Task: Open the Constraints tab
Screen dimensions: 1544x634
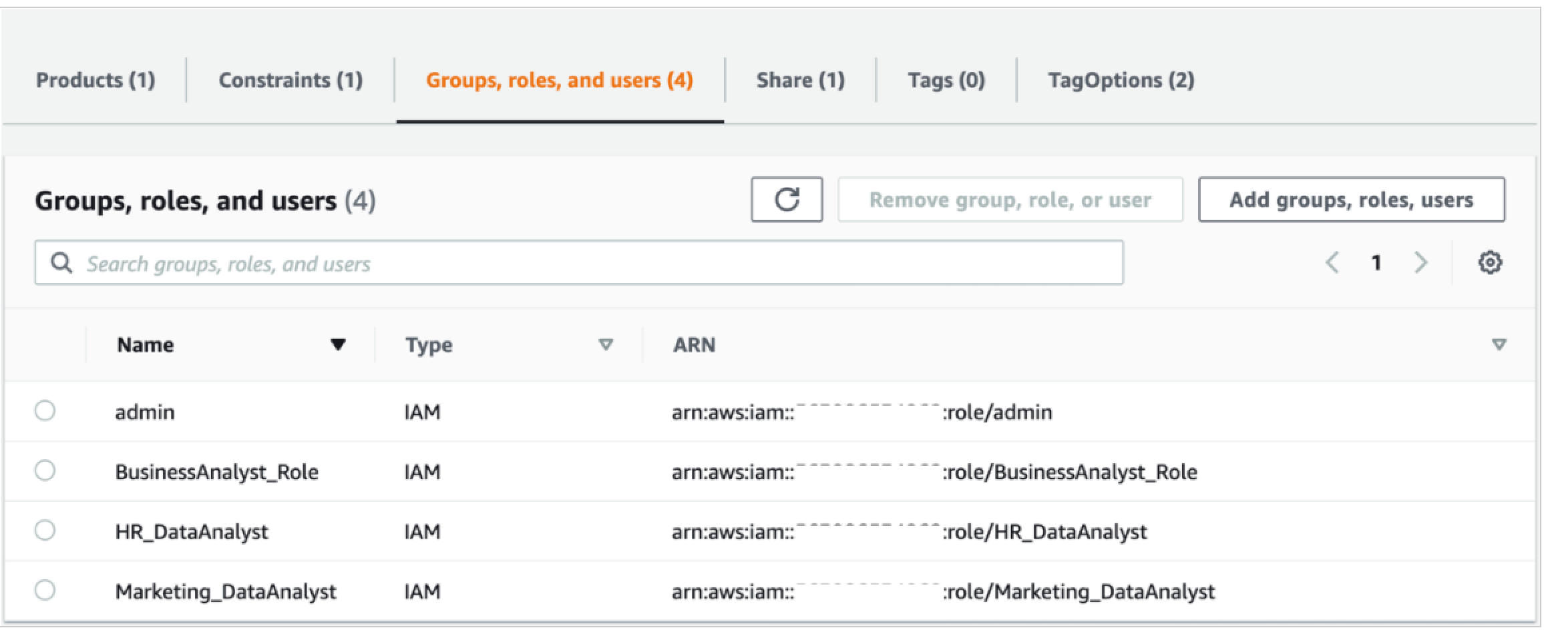Action: [x=291, y=80]
